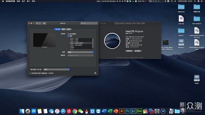Image resolution: width=205 pixels, height=115 pixels.
Task: Open the grub.cfg file on desktop
Action: pyautogui.click(x=181, y=19)
